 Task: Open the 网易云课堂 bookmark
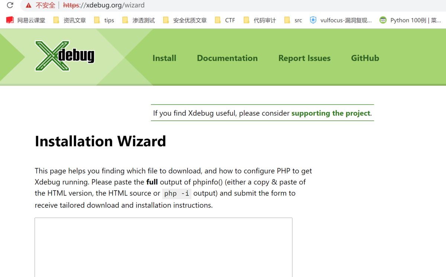click(26, 20)
